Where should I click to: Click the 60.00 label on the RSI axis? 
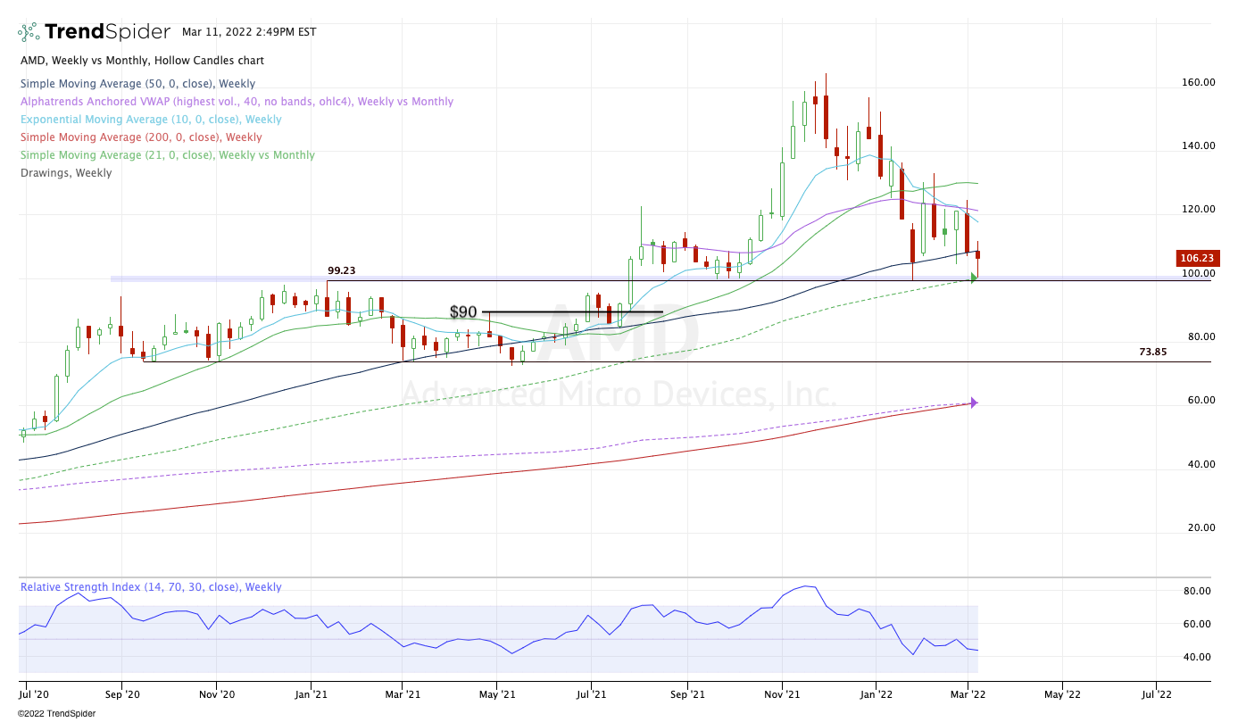click(1198, 624)
